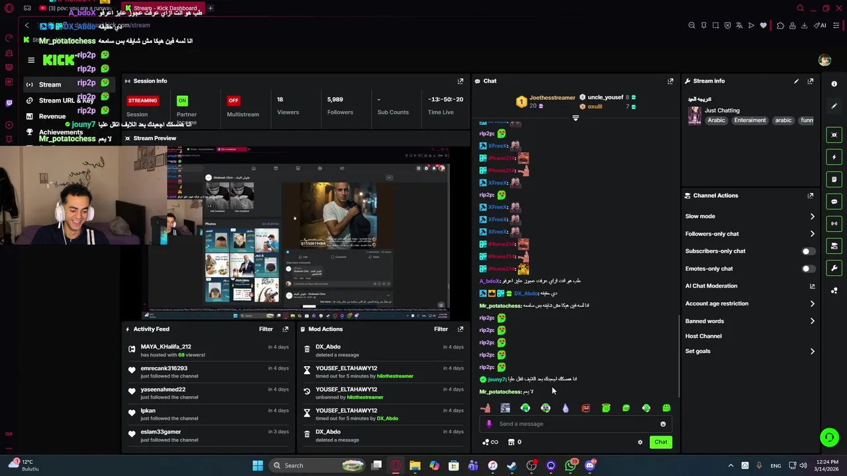Screen dimensions: 847x476
Task: Open browser extensions puzzle icon
Action: tap(780, 26)
